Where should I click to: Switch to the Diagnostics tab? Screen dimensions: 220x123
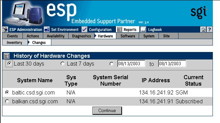tap(81, 36)
